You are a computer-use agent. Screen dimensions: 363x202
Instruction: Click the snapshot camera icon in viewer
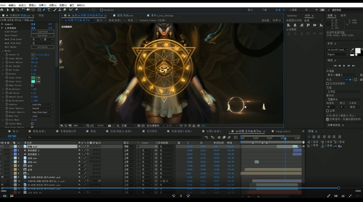109,125
